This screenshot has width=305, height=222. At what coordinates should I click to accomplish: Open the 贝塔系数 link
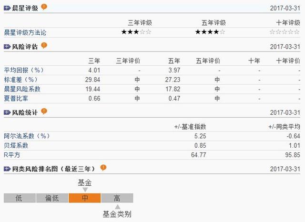click(16, 145)
